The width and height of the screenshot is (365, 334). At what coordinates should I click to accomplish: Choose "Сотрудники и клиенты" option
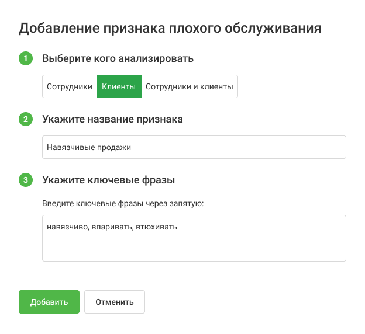coord(189,86)
